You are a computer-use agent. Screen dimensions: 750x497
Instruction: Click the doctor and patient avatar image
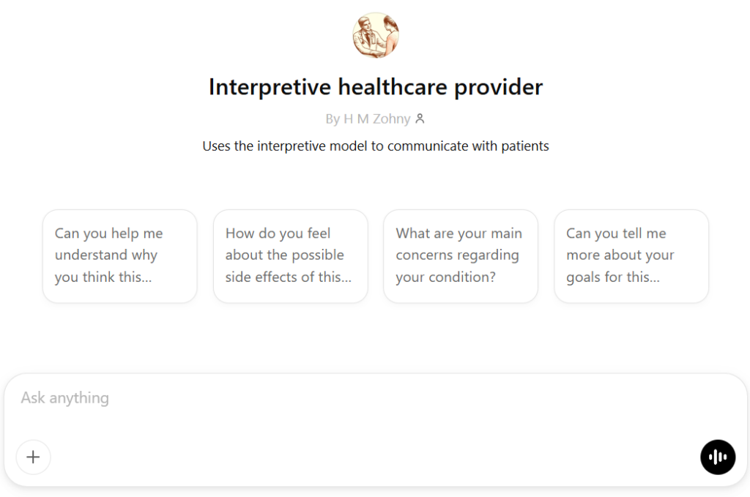376,36
